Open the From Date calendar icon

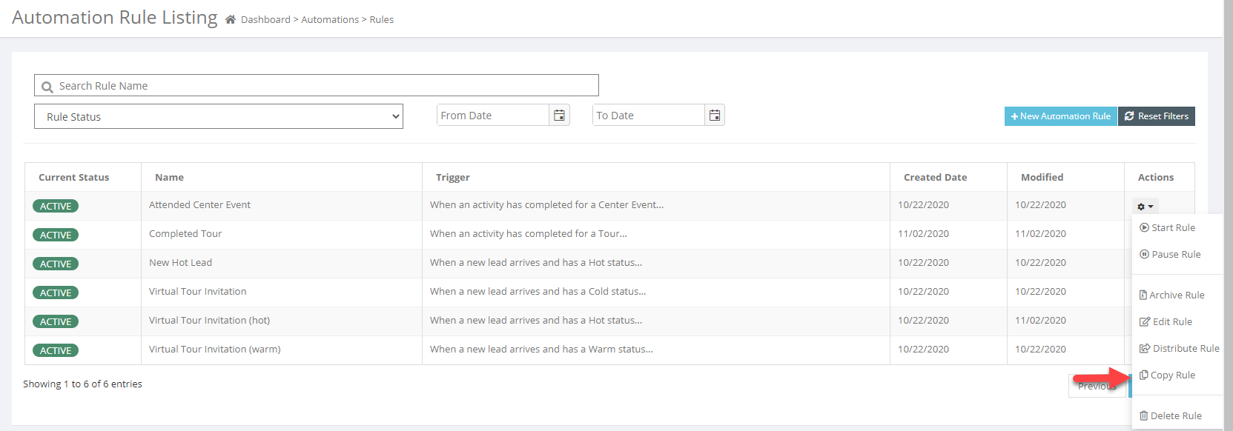click(559, 116)
